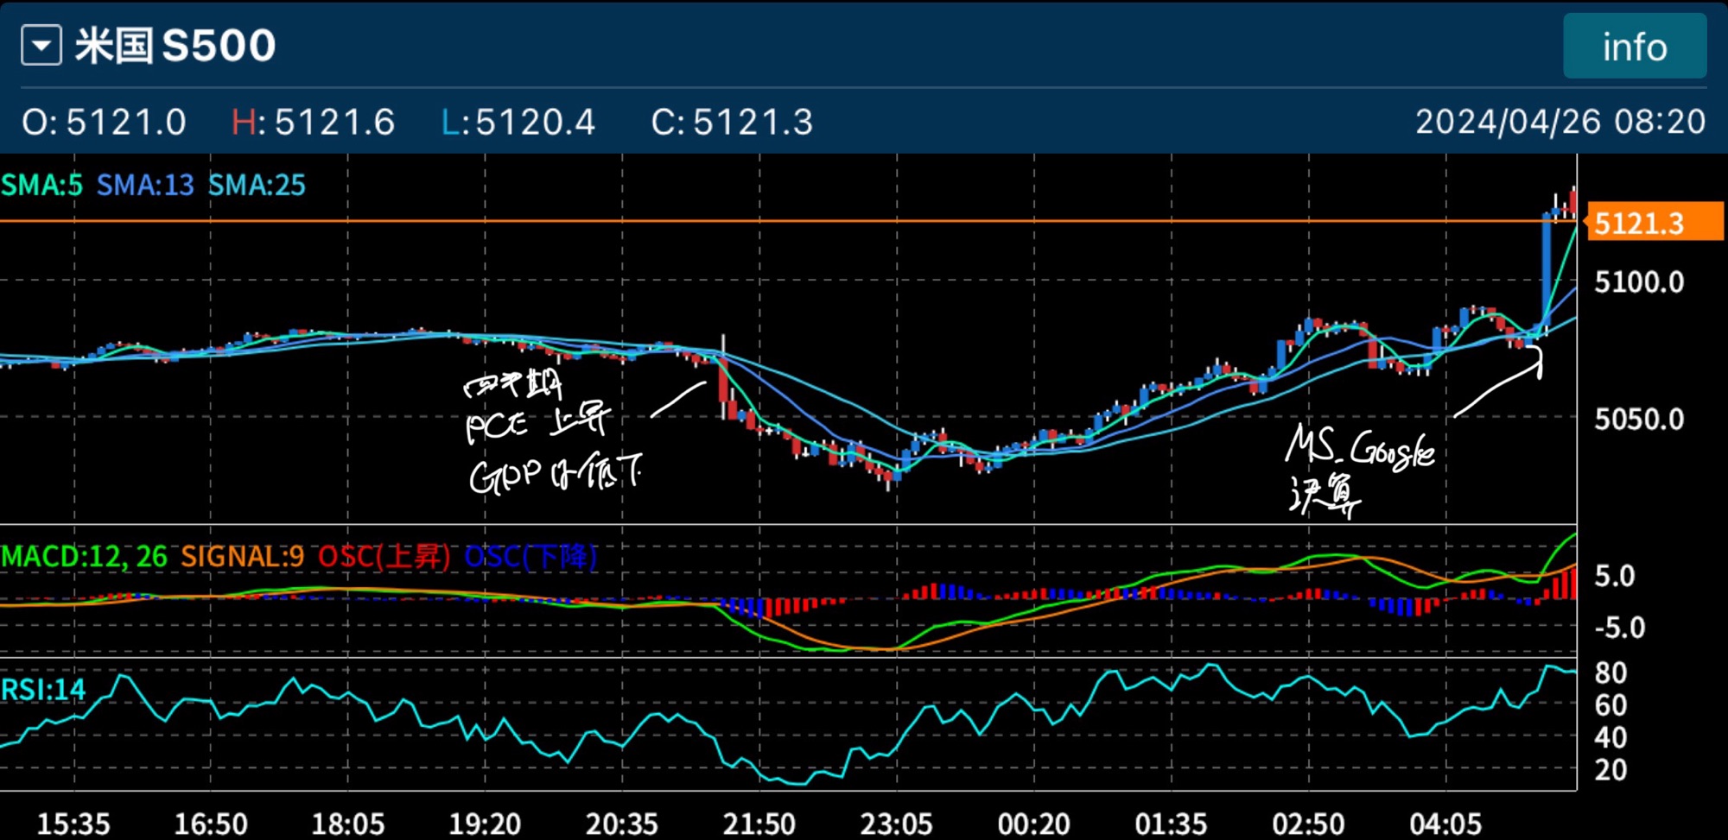Select the SMA:5 indicator label
This screenshot has height=840, width=1728.
pos(42,186)
